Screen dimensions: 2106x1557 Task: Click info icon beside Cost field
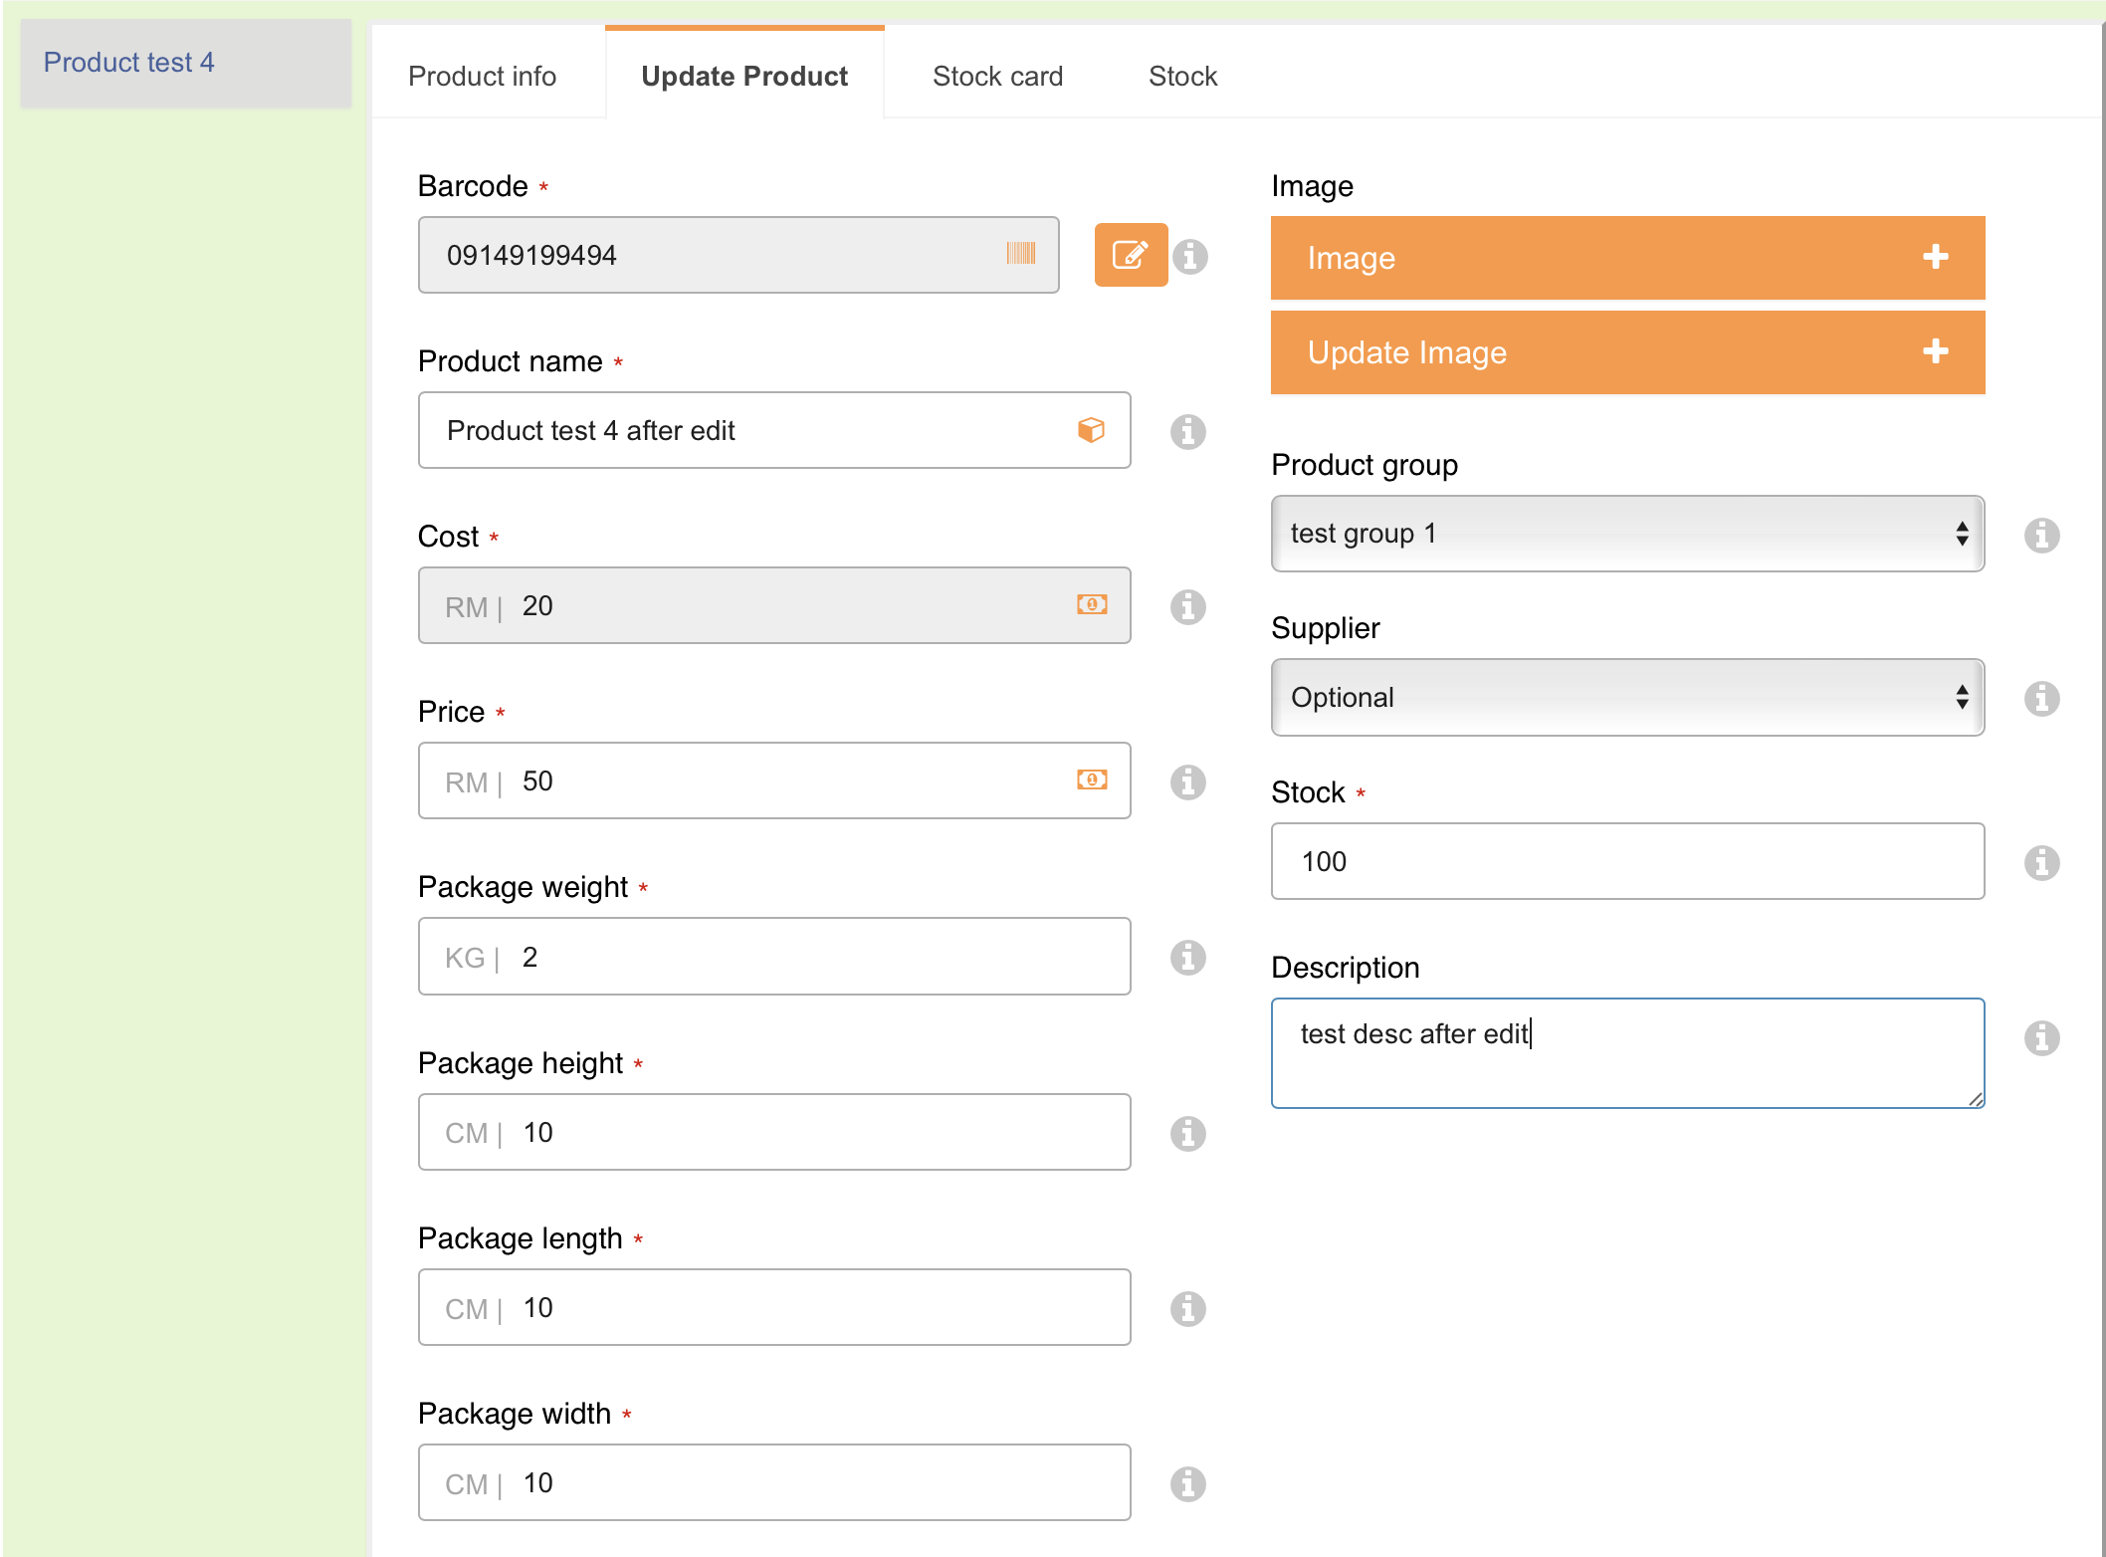pyautogui.click(x=1187, y=607)
